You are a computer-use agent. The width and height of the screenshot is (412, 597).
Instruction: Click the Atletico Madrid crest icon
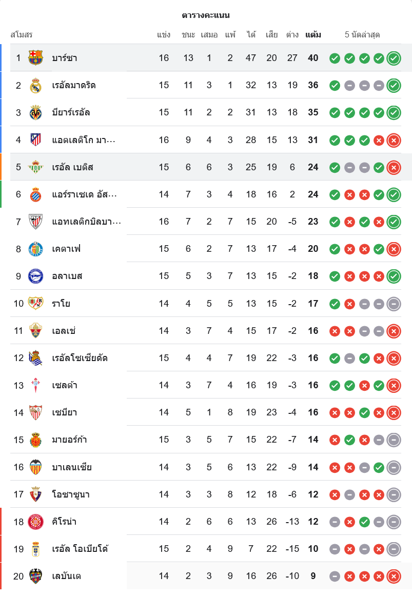[35, 140]
